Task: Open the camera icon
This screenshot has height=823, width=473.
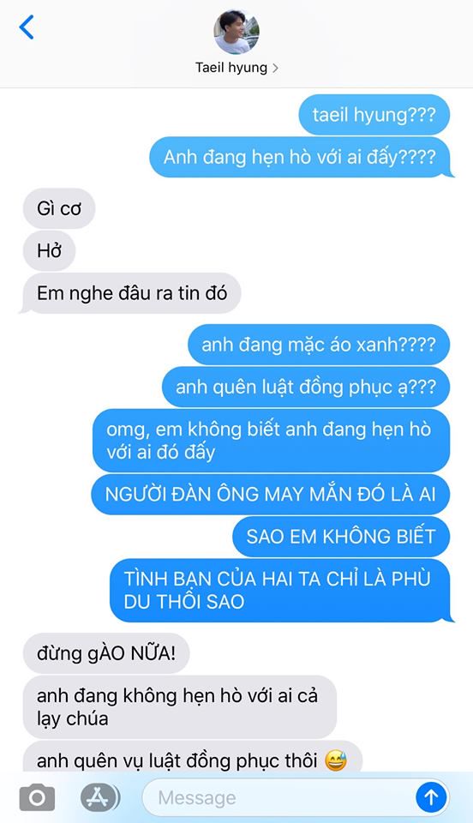Action: coord(37,798)
